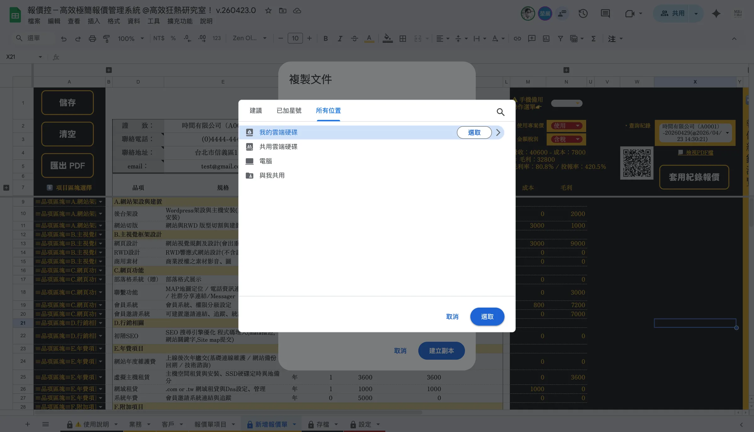Click the undo icon in toolbar
The width and height of the screenshot is (754, 432).
(63, 38)
